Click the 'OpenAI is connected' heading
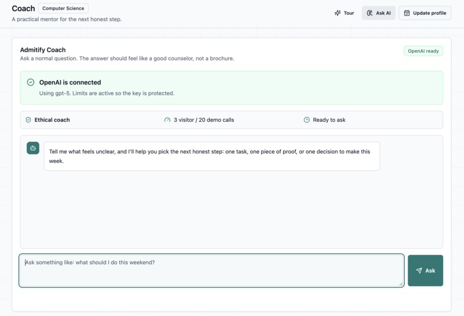This screenshot has height=316, width=464. (70, 82)
